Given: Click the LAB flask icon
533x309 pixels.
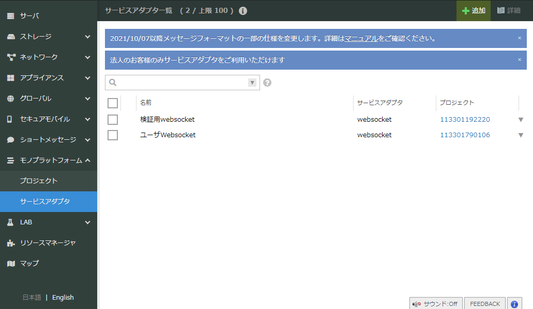Looking at the screenshot, I should coord(10,222).
